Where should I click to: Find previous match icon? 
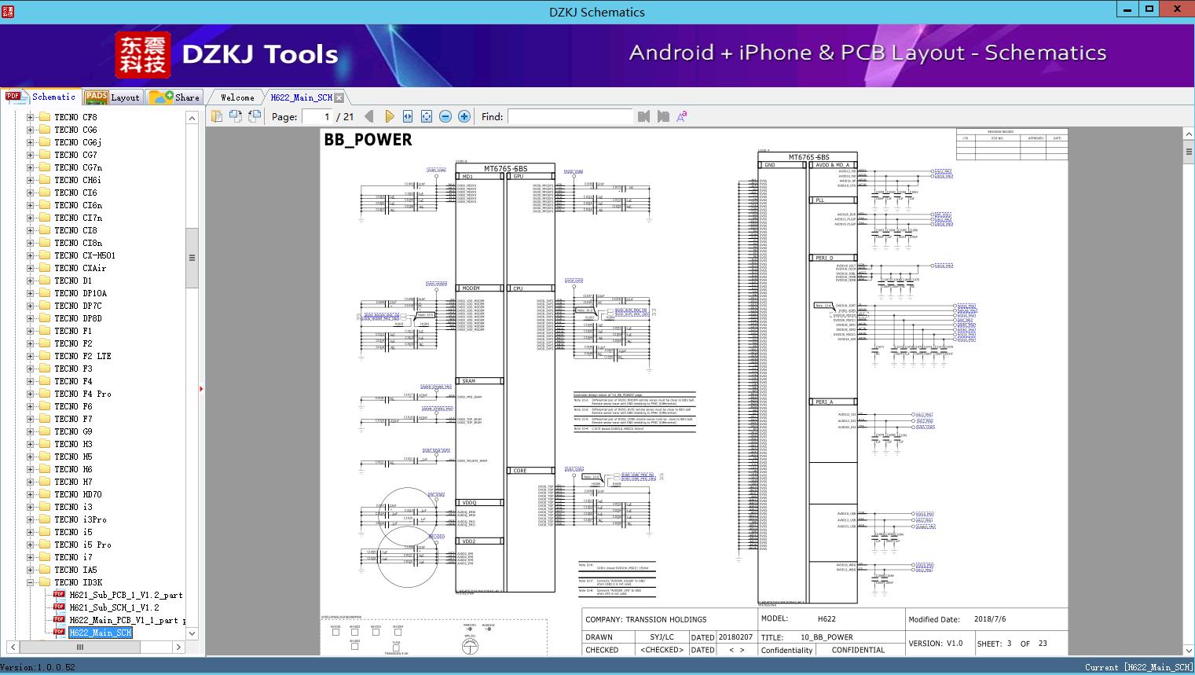[644, 116]
